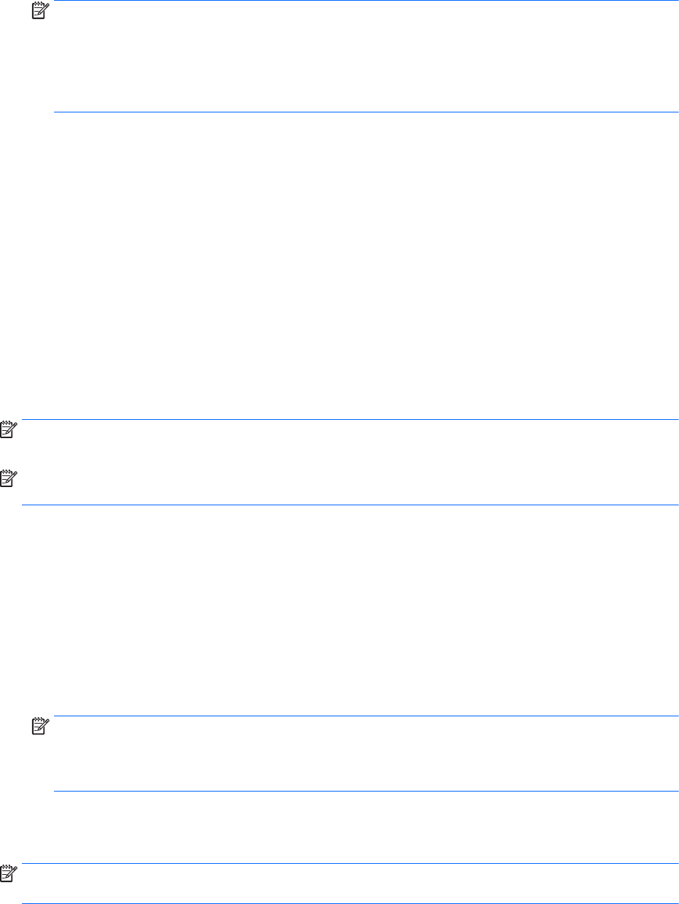Click the second note icon from top
Viewport: 679px width, 904px height.
click(x=7, y=432)
